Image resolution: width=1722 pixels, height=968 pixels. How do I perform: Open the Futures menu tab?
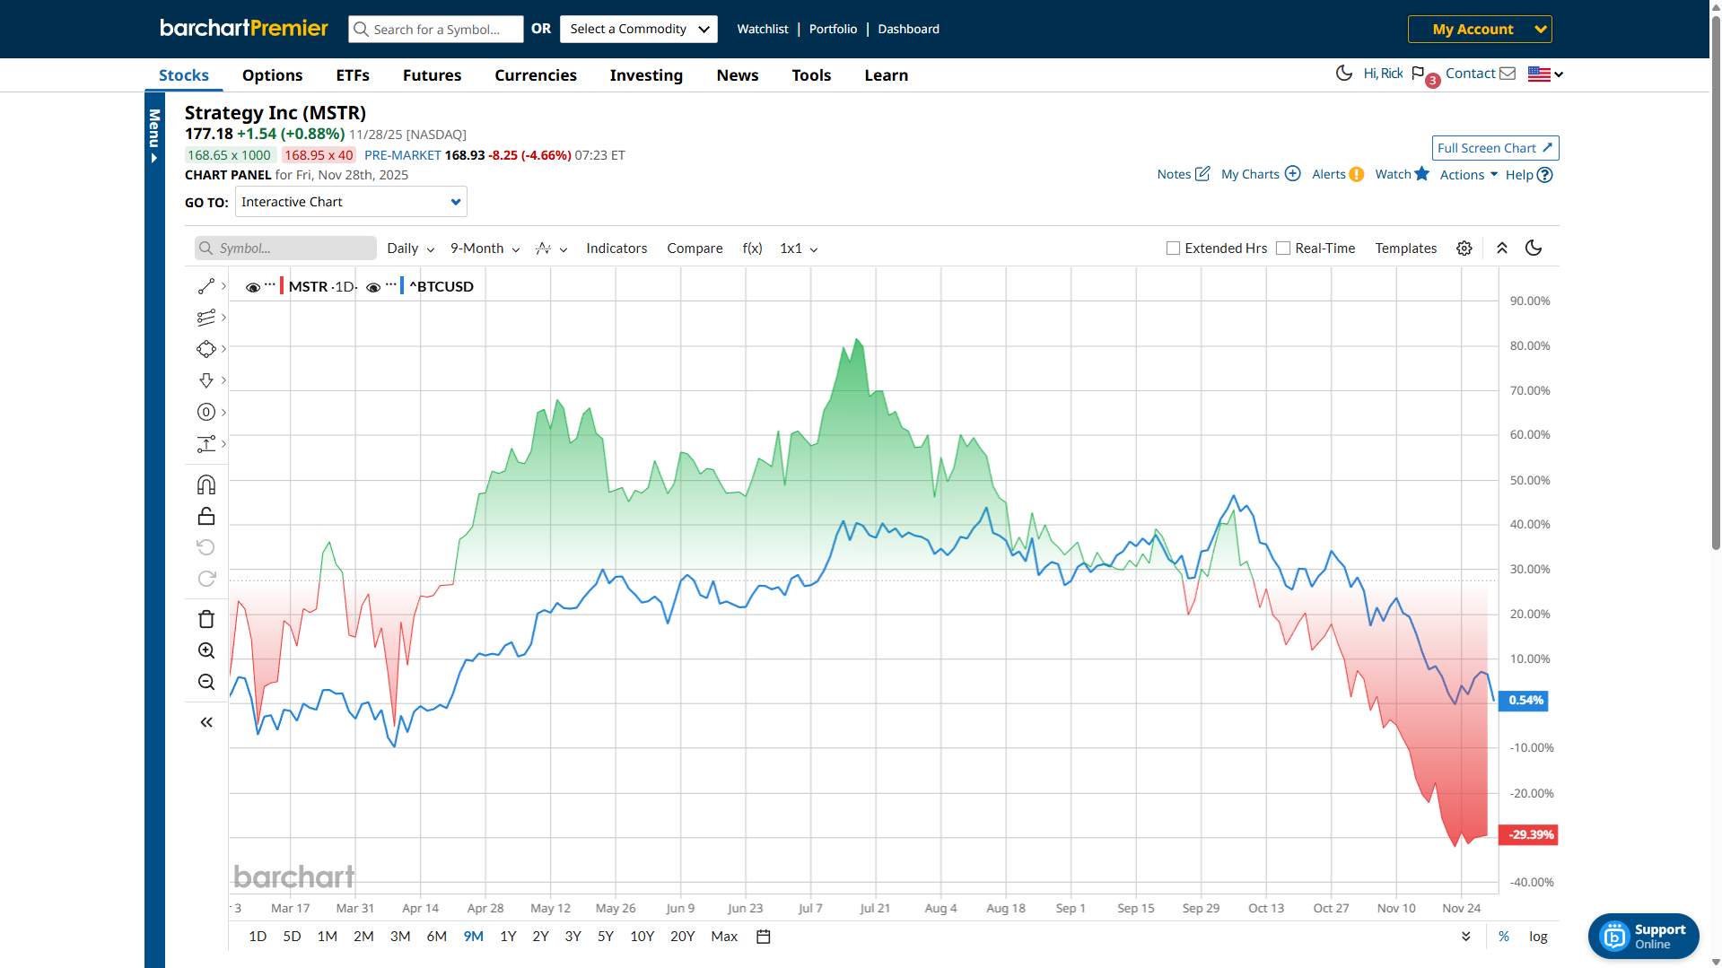432,75
